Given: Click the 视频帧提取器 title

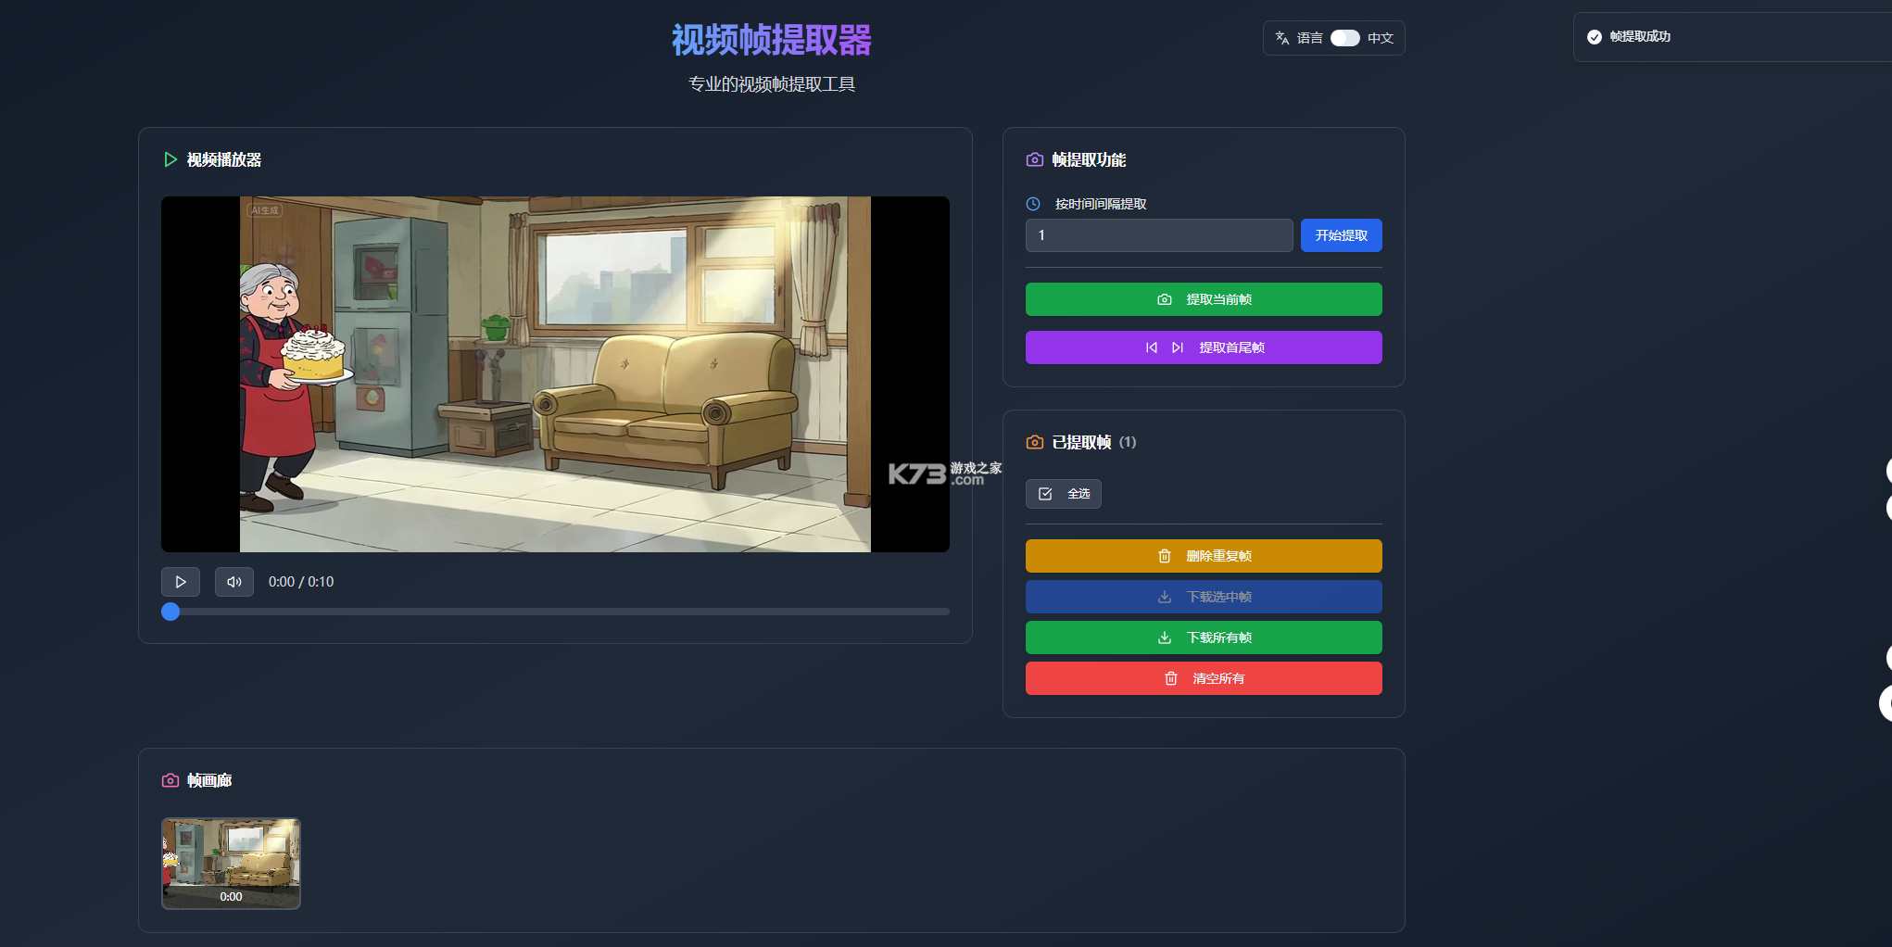Looking at the screenshot, I should pyautogui.click(x=772, y=40).
